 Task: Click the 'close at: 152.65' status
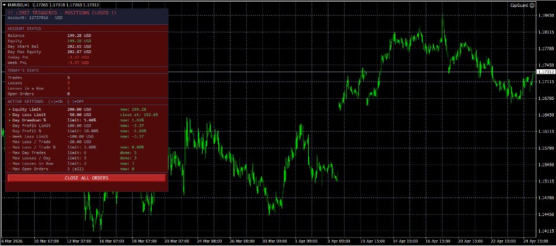(139, 115)
